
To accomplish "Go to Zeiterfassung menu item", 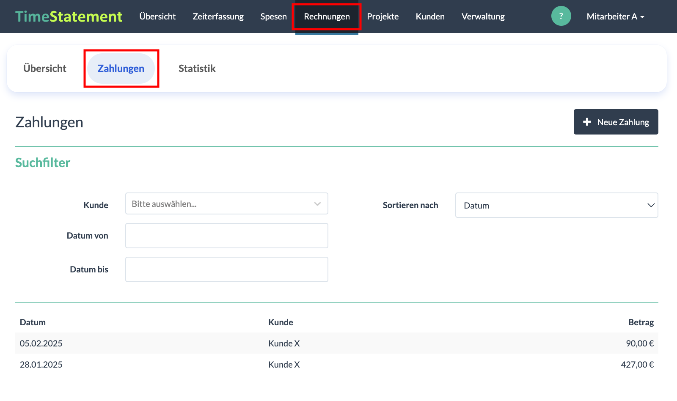I will point(218,16).
